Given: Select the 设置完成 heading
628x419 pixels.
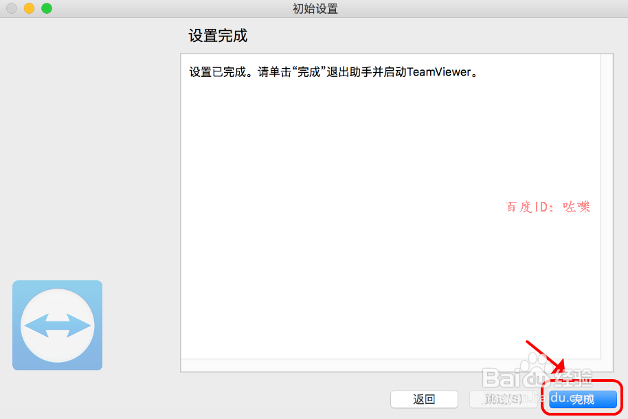Looking at the screenshot, I should [217, 34].
